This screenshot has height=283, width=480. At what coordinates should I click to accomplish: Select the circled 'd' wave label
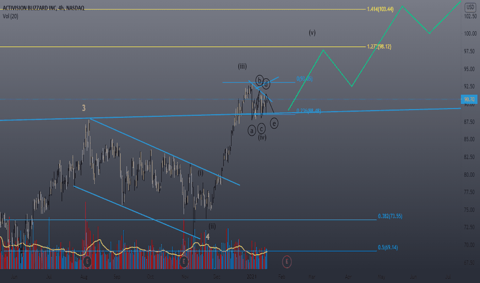tap(266, 83)
